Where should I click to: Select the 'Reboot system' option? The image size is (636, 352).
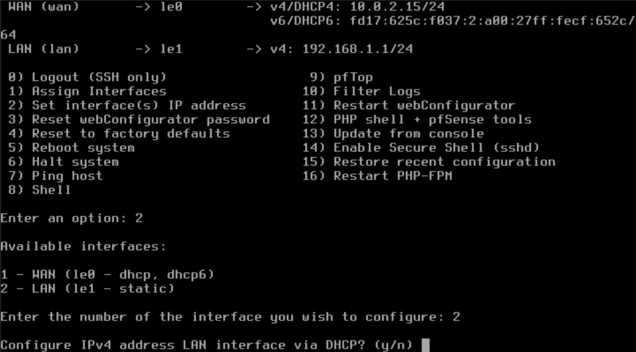point(83,148)
